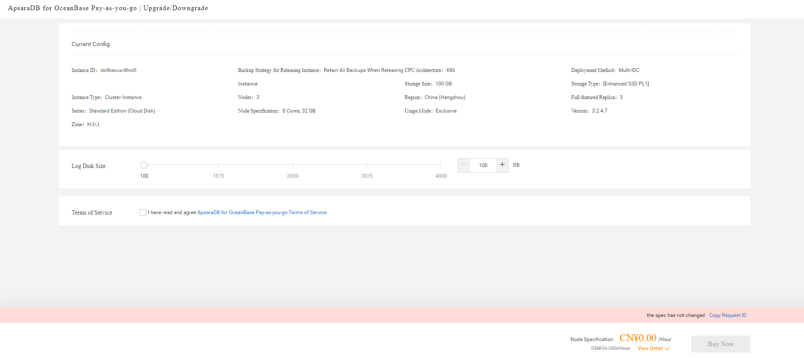Click Copy Request ID link

coord(728,315)
